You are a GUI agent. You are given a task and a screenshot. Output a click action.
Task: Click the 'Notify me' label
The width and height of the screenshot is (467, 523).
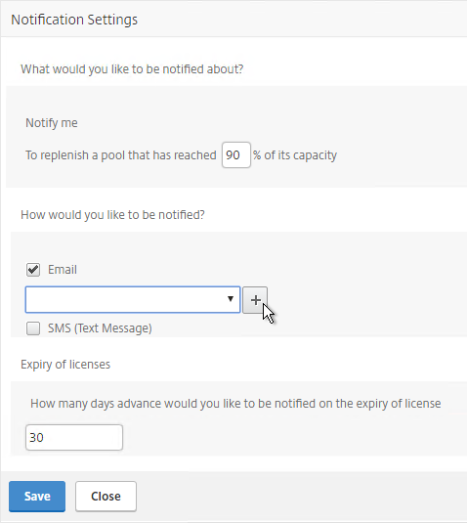(x=52, y=123)
